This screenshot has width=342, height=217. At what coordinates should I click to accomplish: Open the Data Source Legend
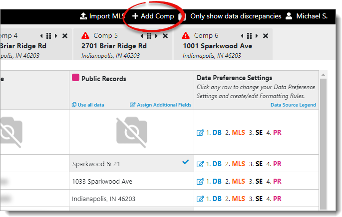pyautogui.click(x=293, y=105)
